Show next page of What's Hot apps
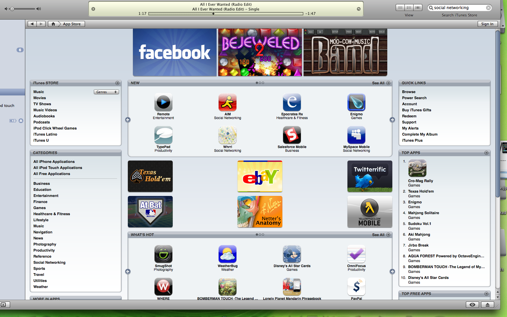This screenshot has width=507, height=317. (392, 271)
